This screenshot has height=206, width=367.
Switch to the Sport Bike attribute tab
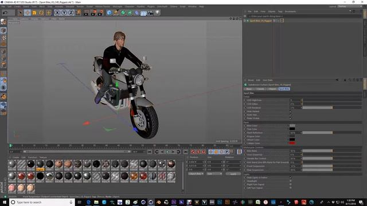284,89
